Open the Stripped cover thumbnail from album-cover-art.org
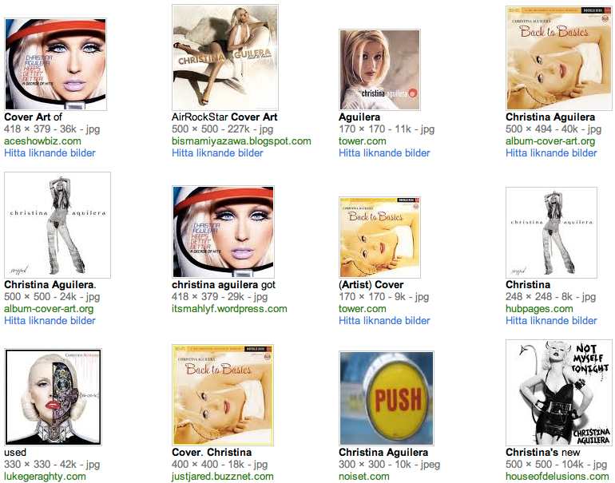The width and height of the screenshot is (615, 483). pos(58,225)
